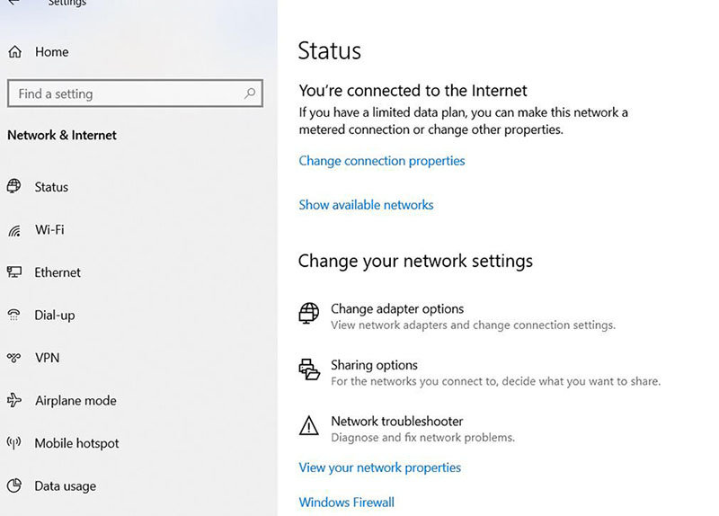Click the Airplane mode plane icon
The width and height of the screenshot is (719, 516).
[x=14, y=400]
